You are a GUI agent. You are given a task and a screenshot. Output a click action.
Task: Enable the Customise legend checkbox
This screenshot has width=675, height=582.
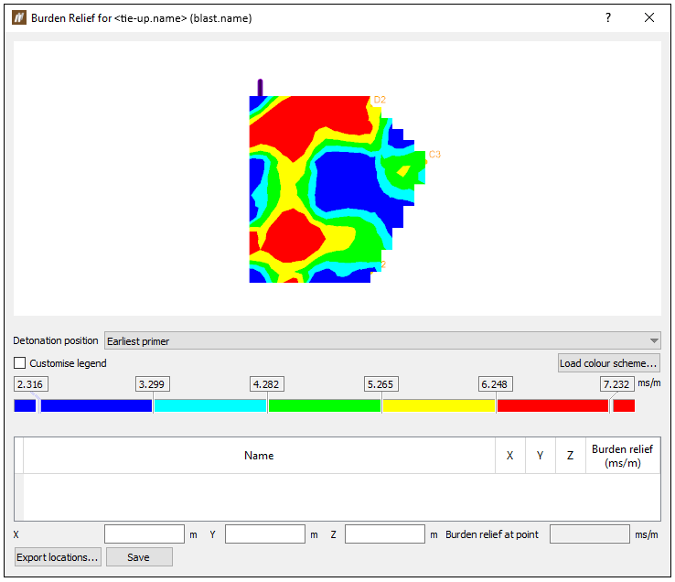(x=20, y=363)
